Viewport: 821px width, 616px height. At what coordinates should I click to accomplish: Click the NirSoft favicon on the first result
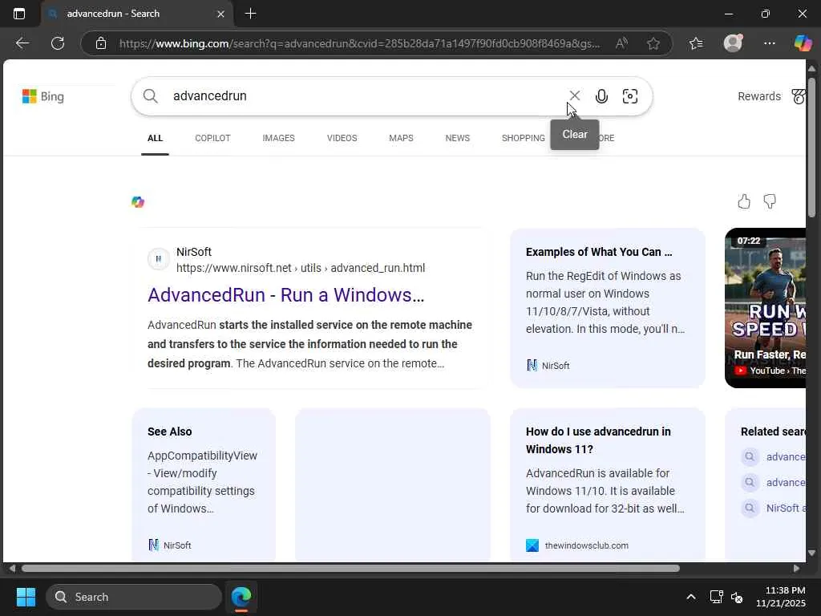pos(158,259)
